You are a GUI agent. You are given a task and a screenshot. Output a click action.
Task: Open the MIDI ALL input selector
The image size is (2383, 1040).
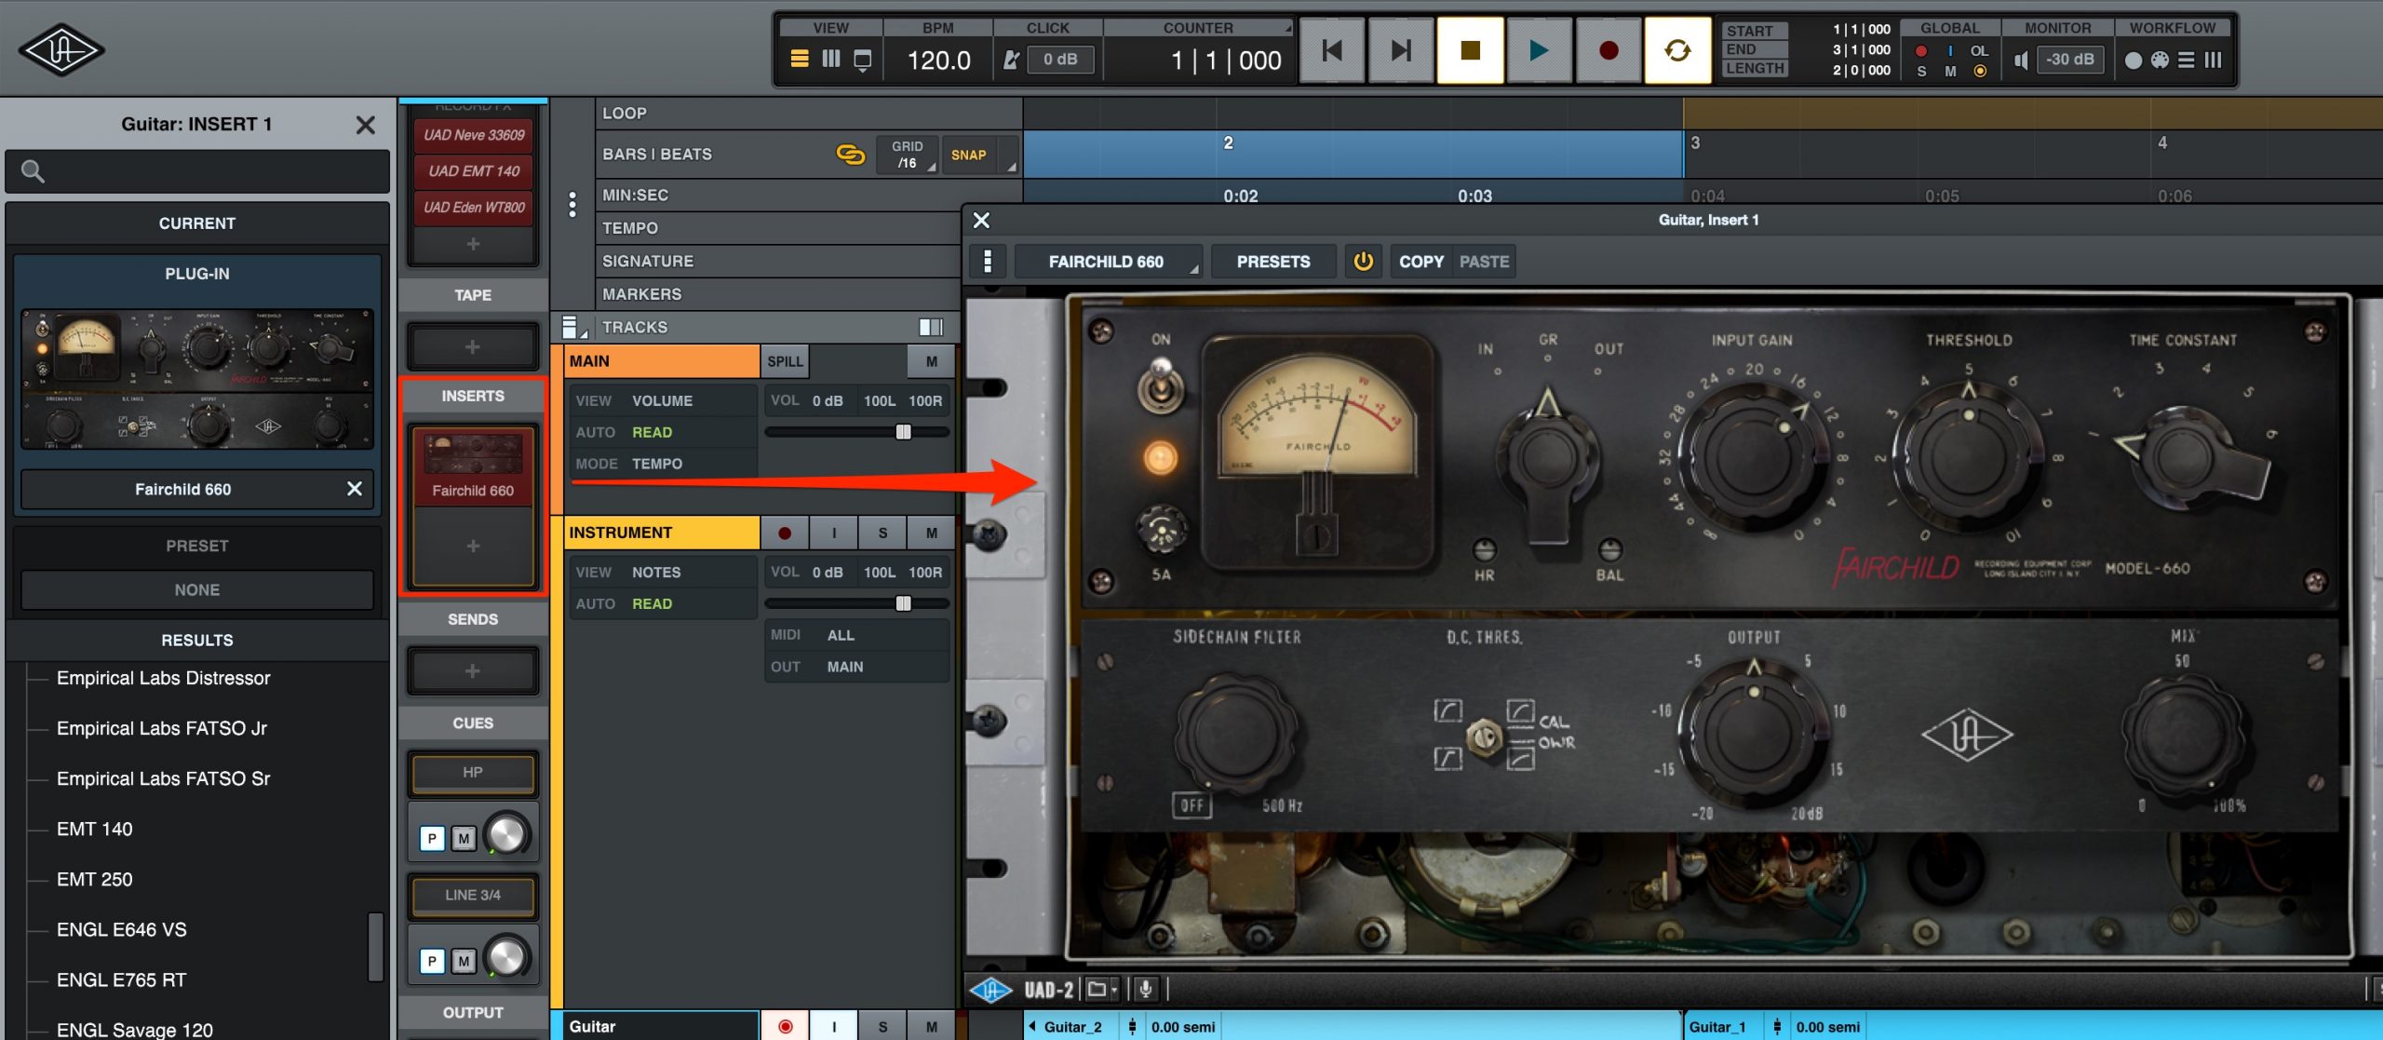(x=856, y=635)
